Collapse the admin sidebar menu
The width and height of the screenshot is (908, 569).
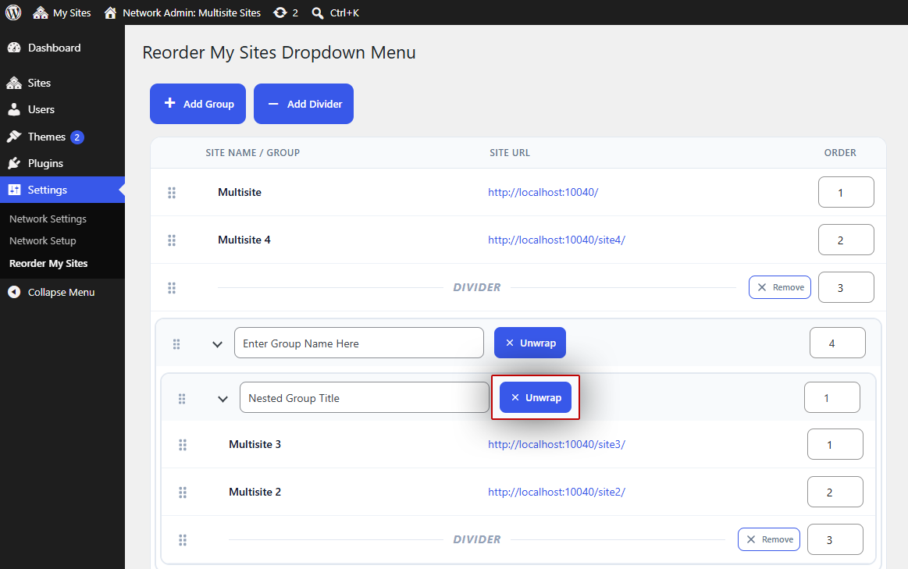point(51,293)
